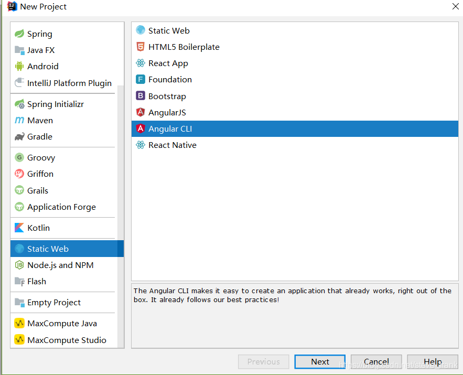The width and height of the screenshot is (463, 375).
Task: Click the Node.js and NPM icon
Action: pyautogui.click(x=19, y=265)
